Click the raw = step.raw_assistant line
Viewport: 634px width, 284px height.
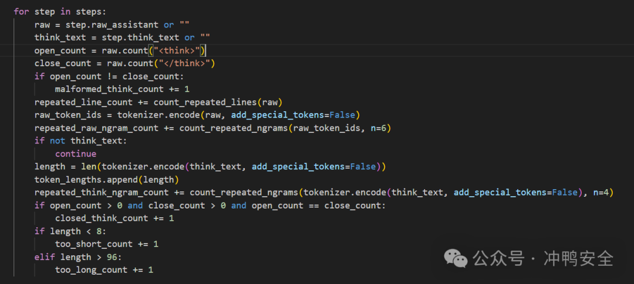click(x=112, y=25)
